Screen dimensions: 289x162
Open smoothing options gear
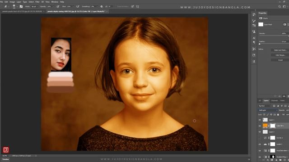tap(101, 6)
